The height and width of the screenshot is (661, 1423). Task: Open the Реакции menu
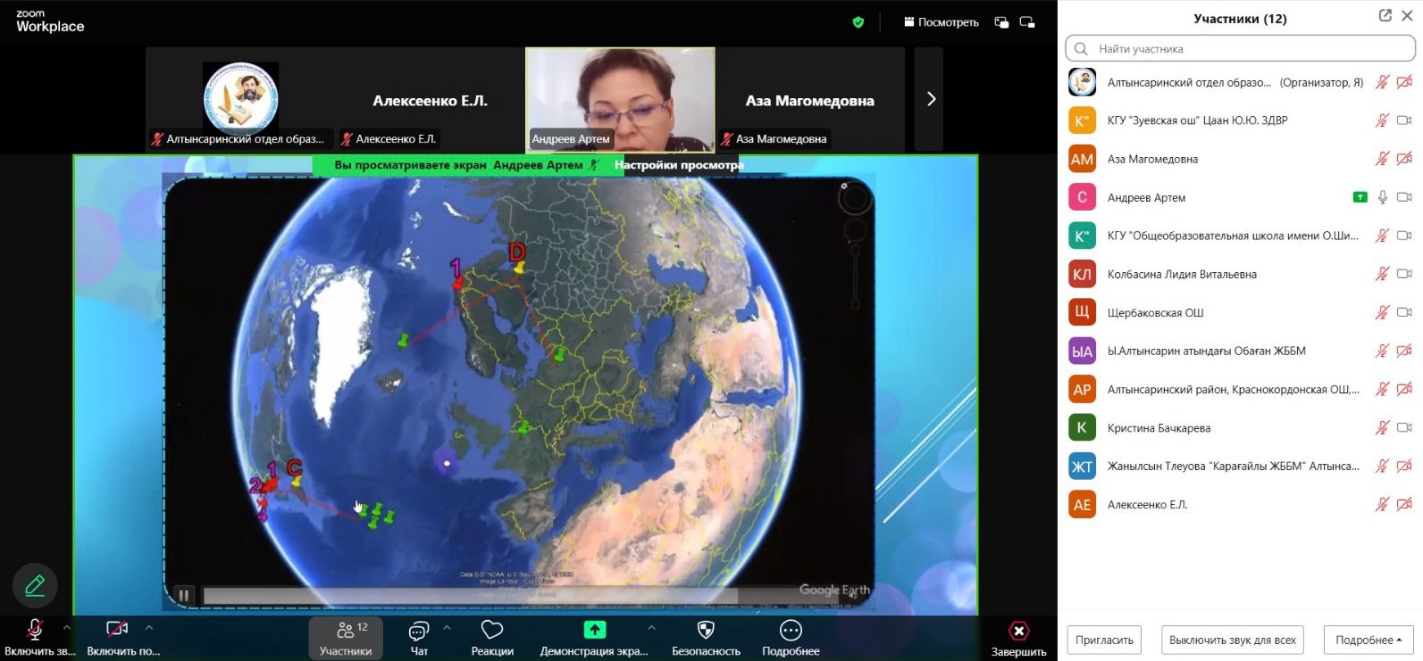pos(492,639)
